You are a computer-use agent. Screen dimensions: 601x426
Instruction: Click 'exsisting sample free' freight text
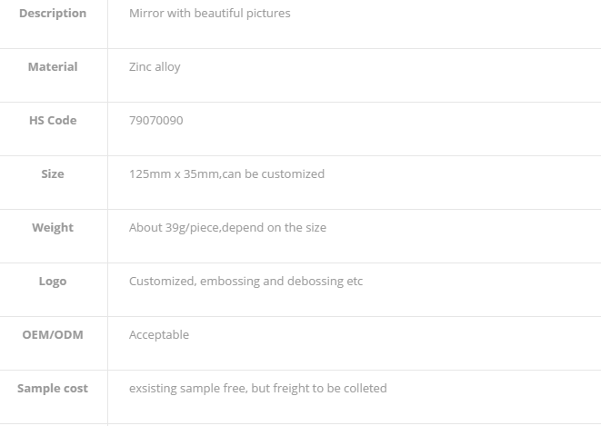pyautogui.click(x=258, y=389)
